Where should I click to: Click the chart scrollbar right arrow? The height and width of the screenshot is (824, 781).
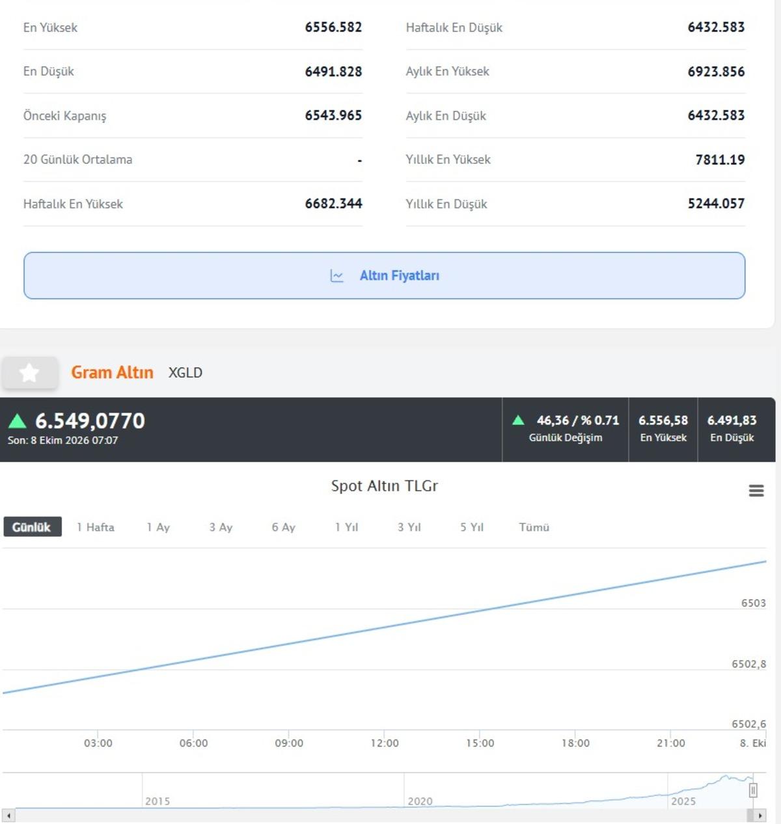pyautogui.click(x=760, y=816)
